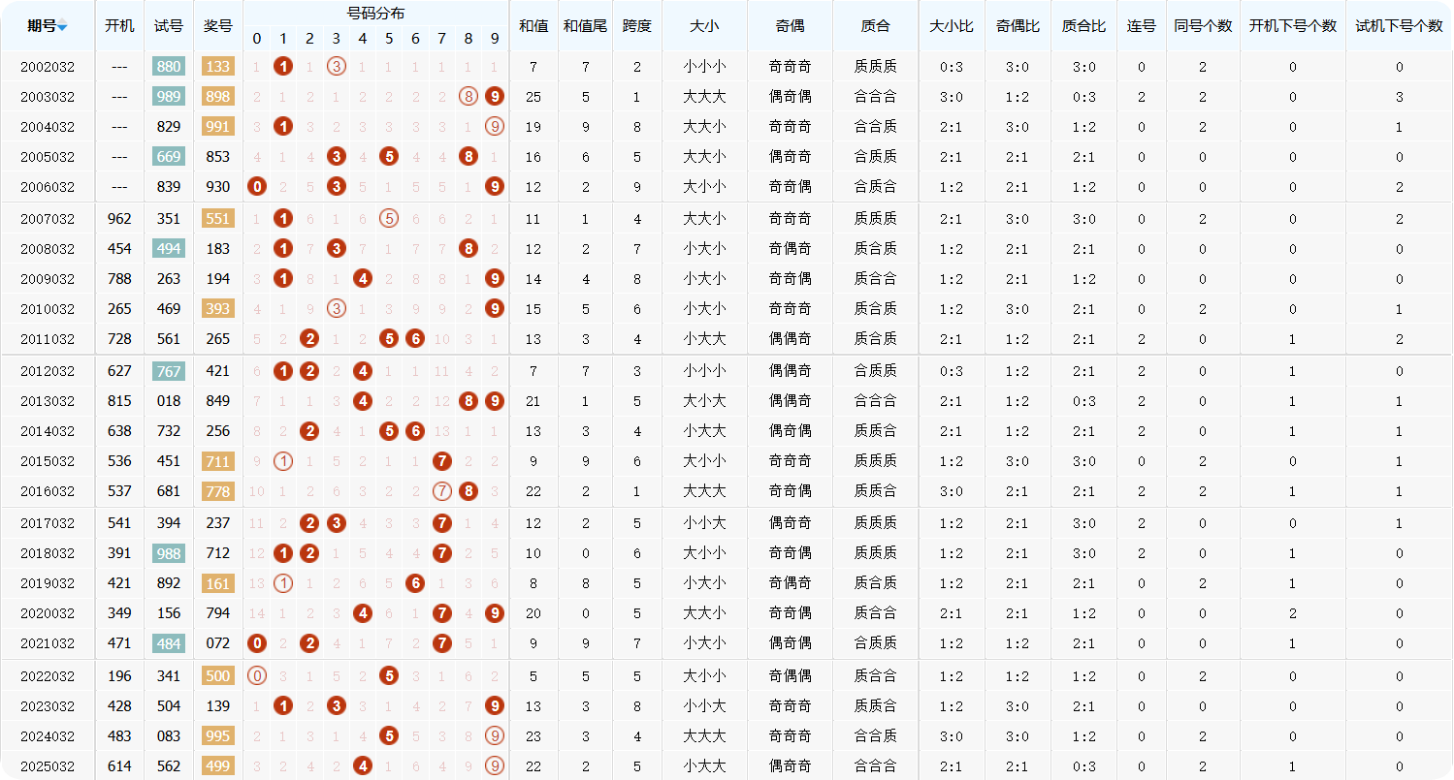Click the 质合 column header
The width and height of the screenshot is (1454, 780).
tap(875, 26)
